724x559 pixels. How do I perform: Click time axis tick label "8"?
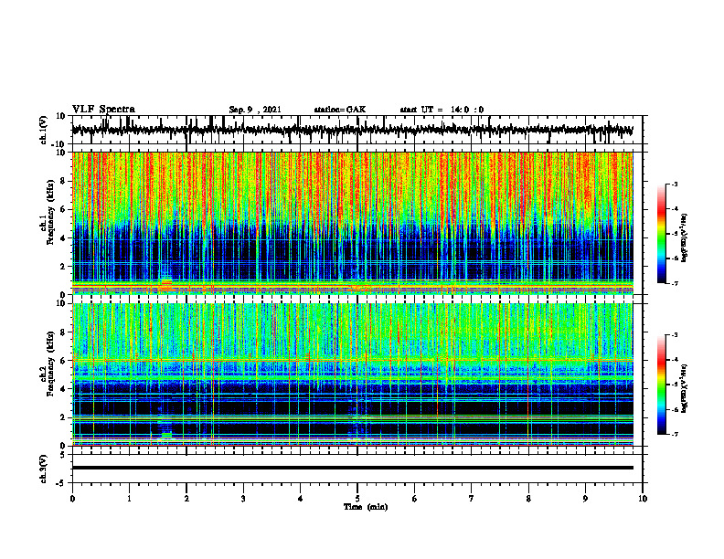point(528,499)
